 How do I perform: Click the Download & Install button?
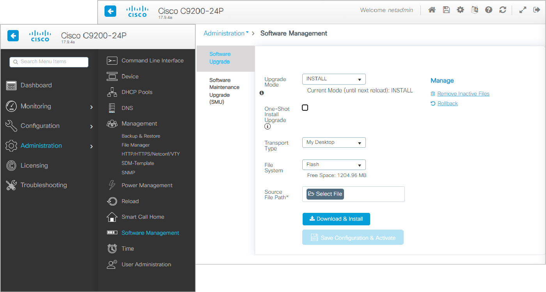point(336,219)
